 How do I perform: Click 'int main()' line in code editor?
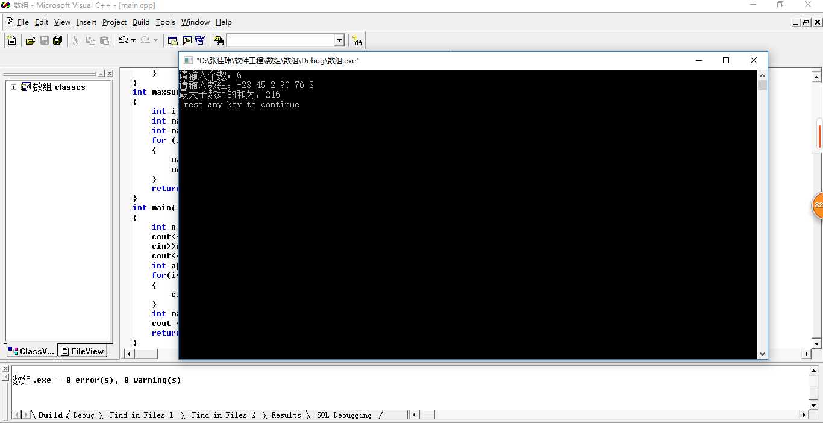tap(156, 207)
